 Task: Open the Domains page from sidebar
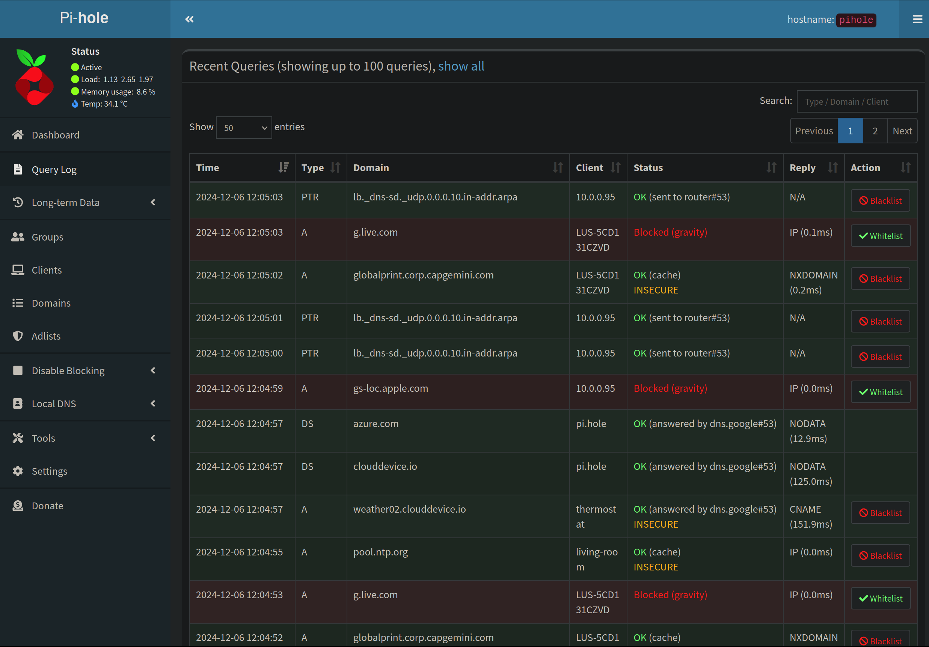pyautogui.click(x=51, y=303)
